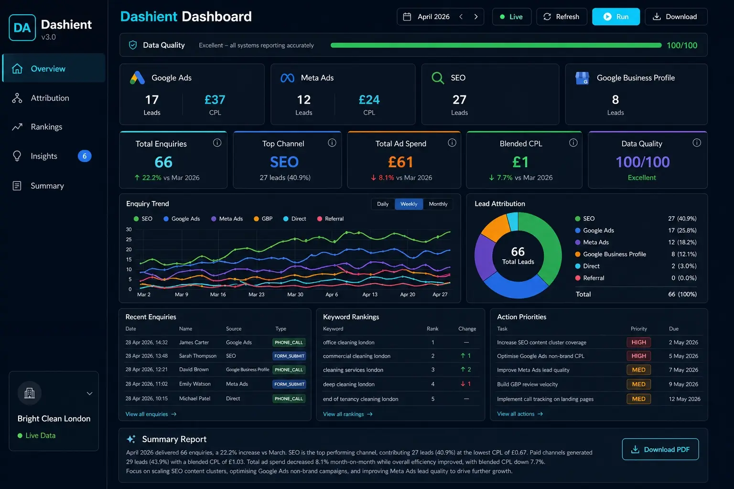The height and width of the screenshot is (489, 734).
Task: Click the arrow icon in View all enquiries
Action: point(174,414)
